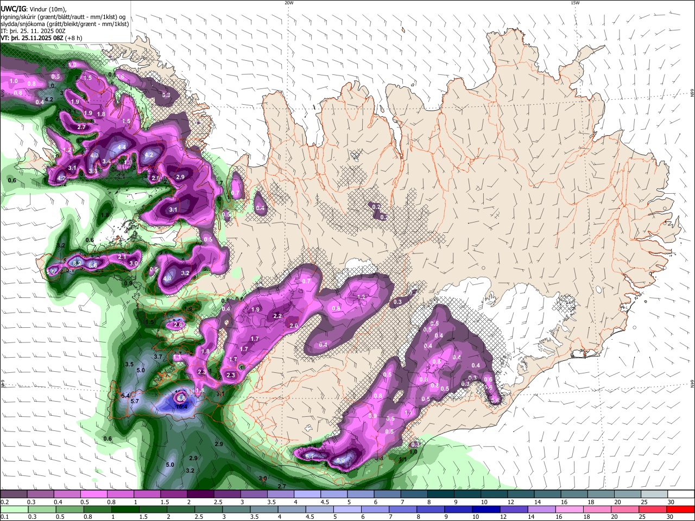This screenshot has width=695, height=521.
Task: Select the dark purple snow swatch between 2 and 2.5
Action: pyautogui.click(x=200, y=494)
